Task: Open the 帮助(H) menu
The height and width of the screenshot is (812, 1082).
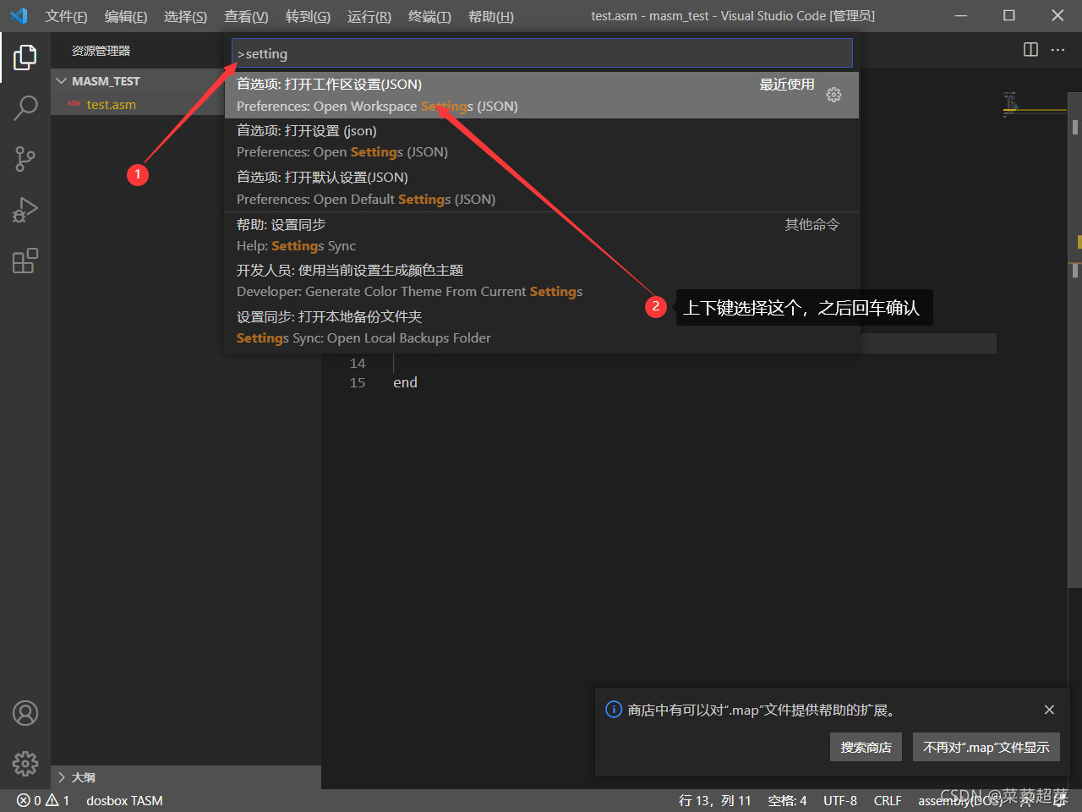Action: (490, 16)
